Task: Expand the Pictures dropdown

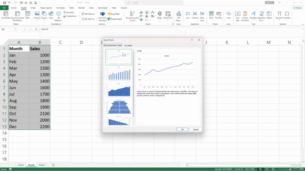Action: [37, 20]
